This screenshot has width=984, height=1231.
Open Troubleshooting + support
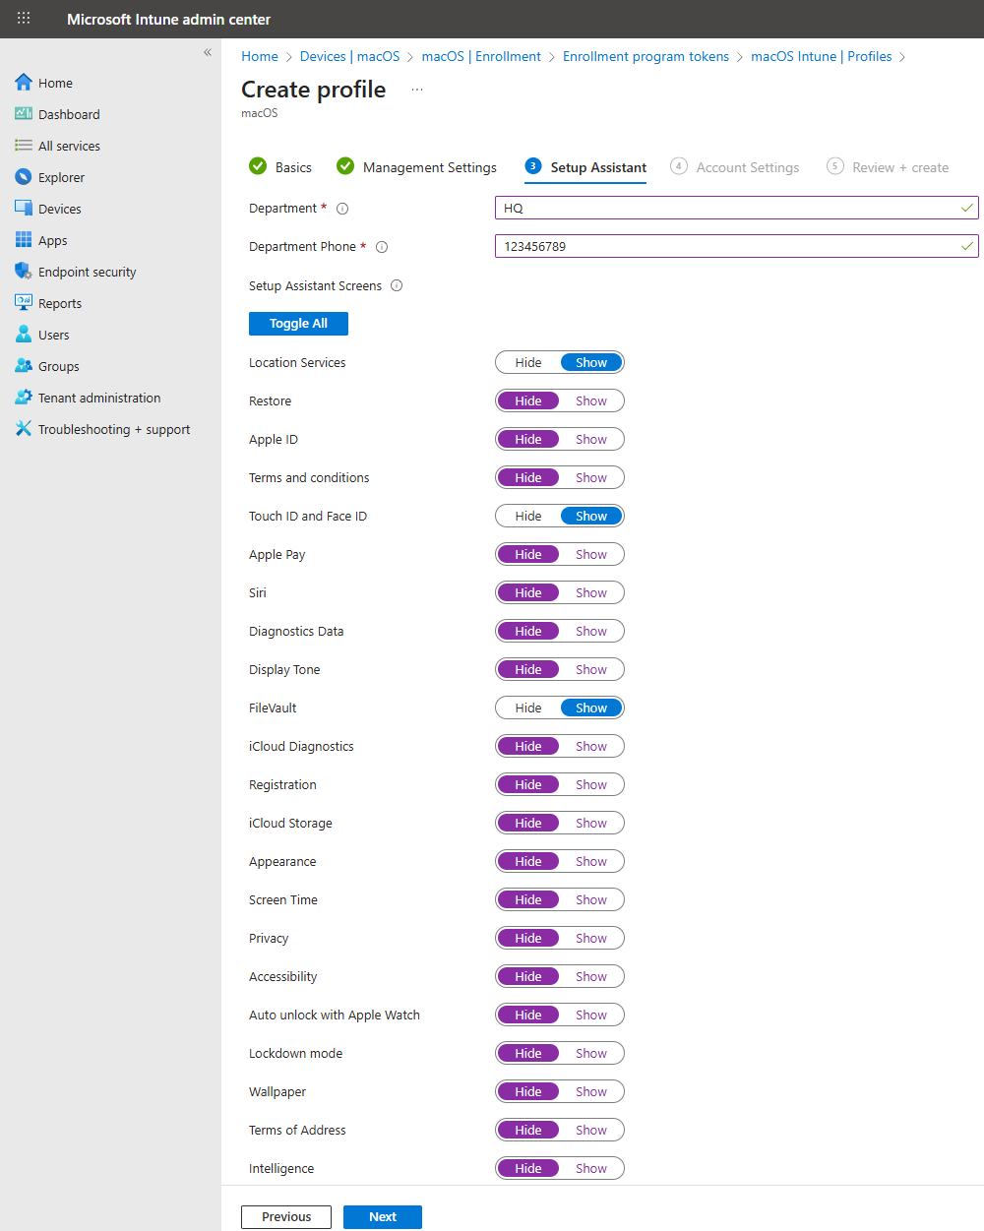tap(114, 428)
